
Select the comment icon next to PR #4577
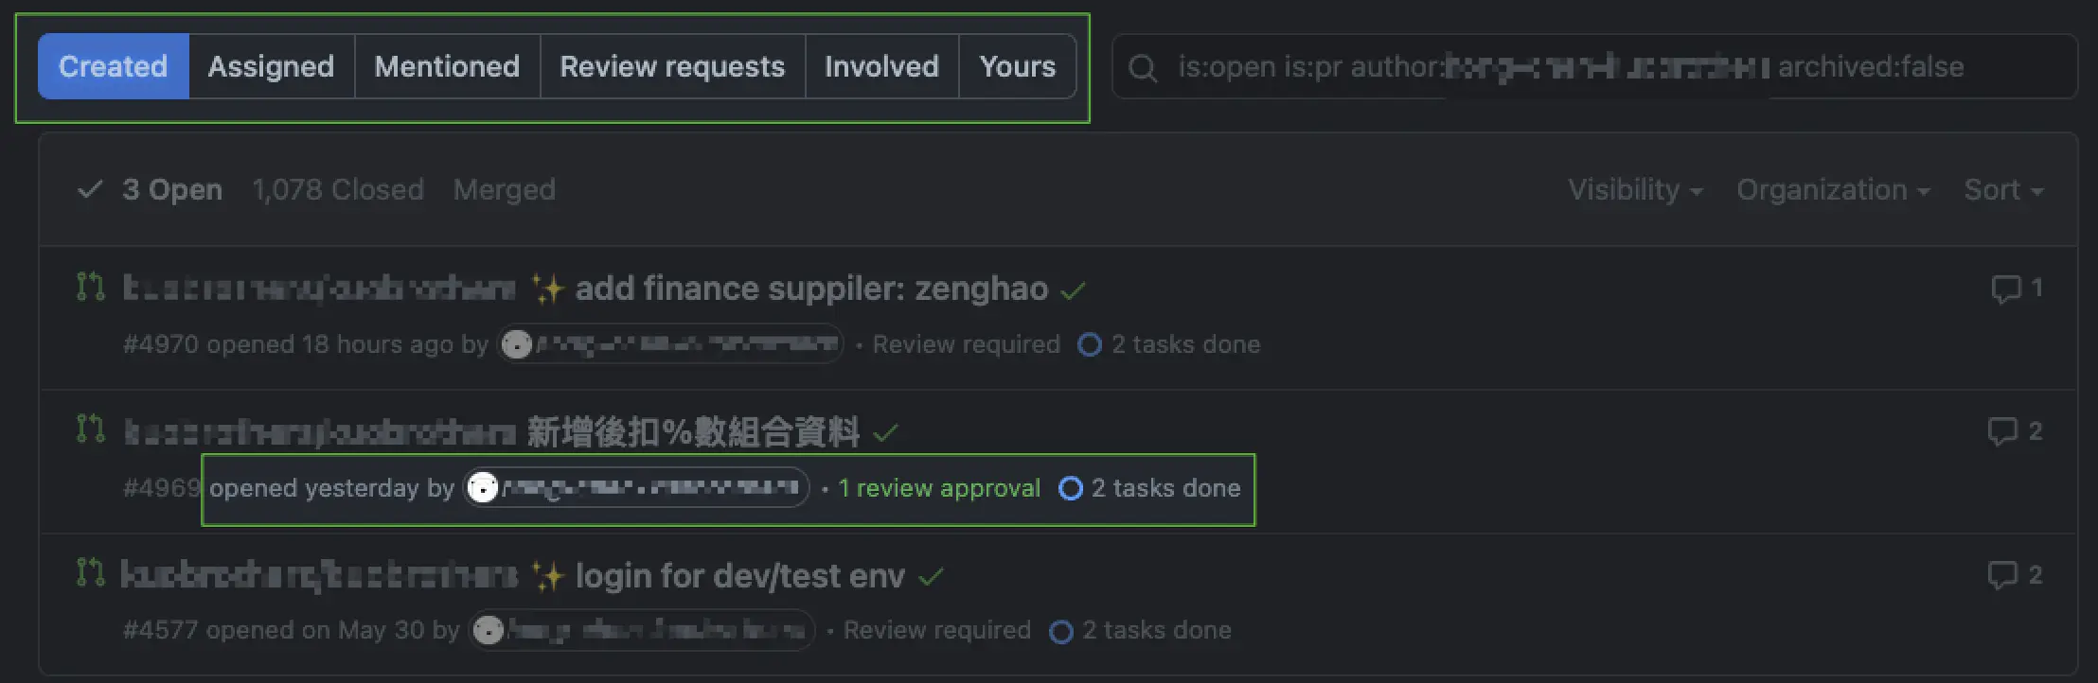coord(2005,576)
